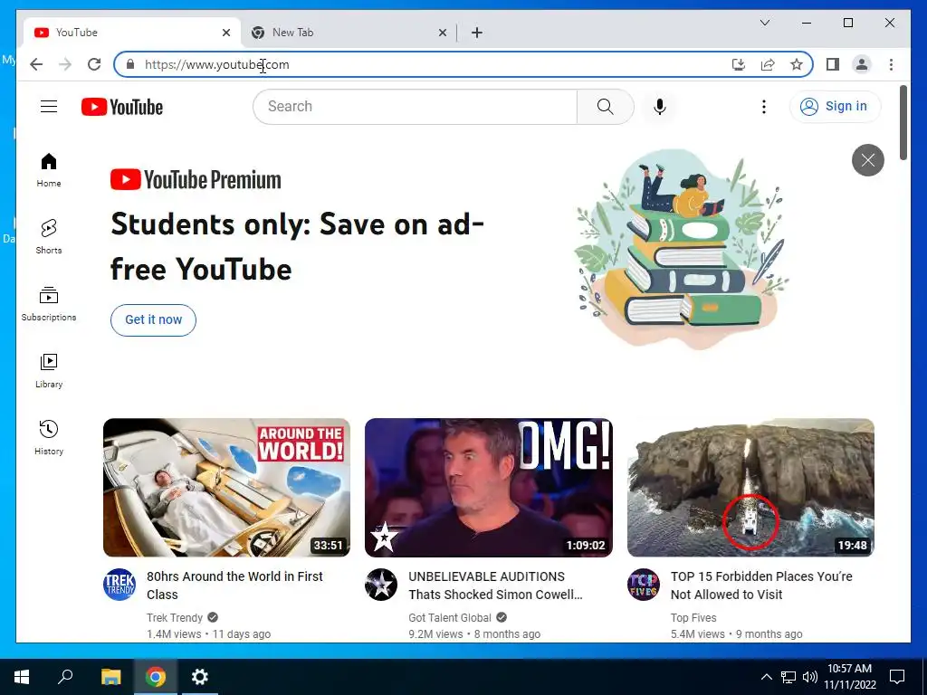Screen dimensions: 927x695
Task: Open title 'UNBELIEVABLE AUDITIONS Thats Shocked Simon Cowell'
Action: 495,586
